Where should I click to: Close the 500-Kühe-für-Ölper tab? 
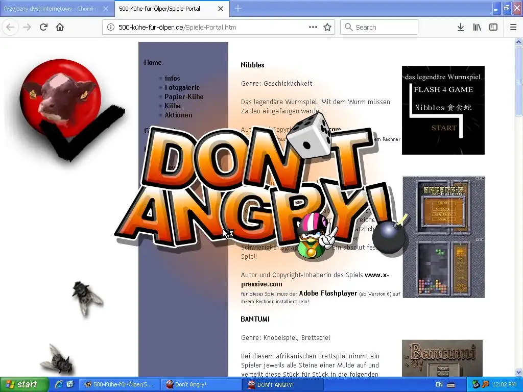[221, 9]
